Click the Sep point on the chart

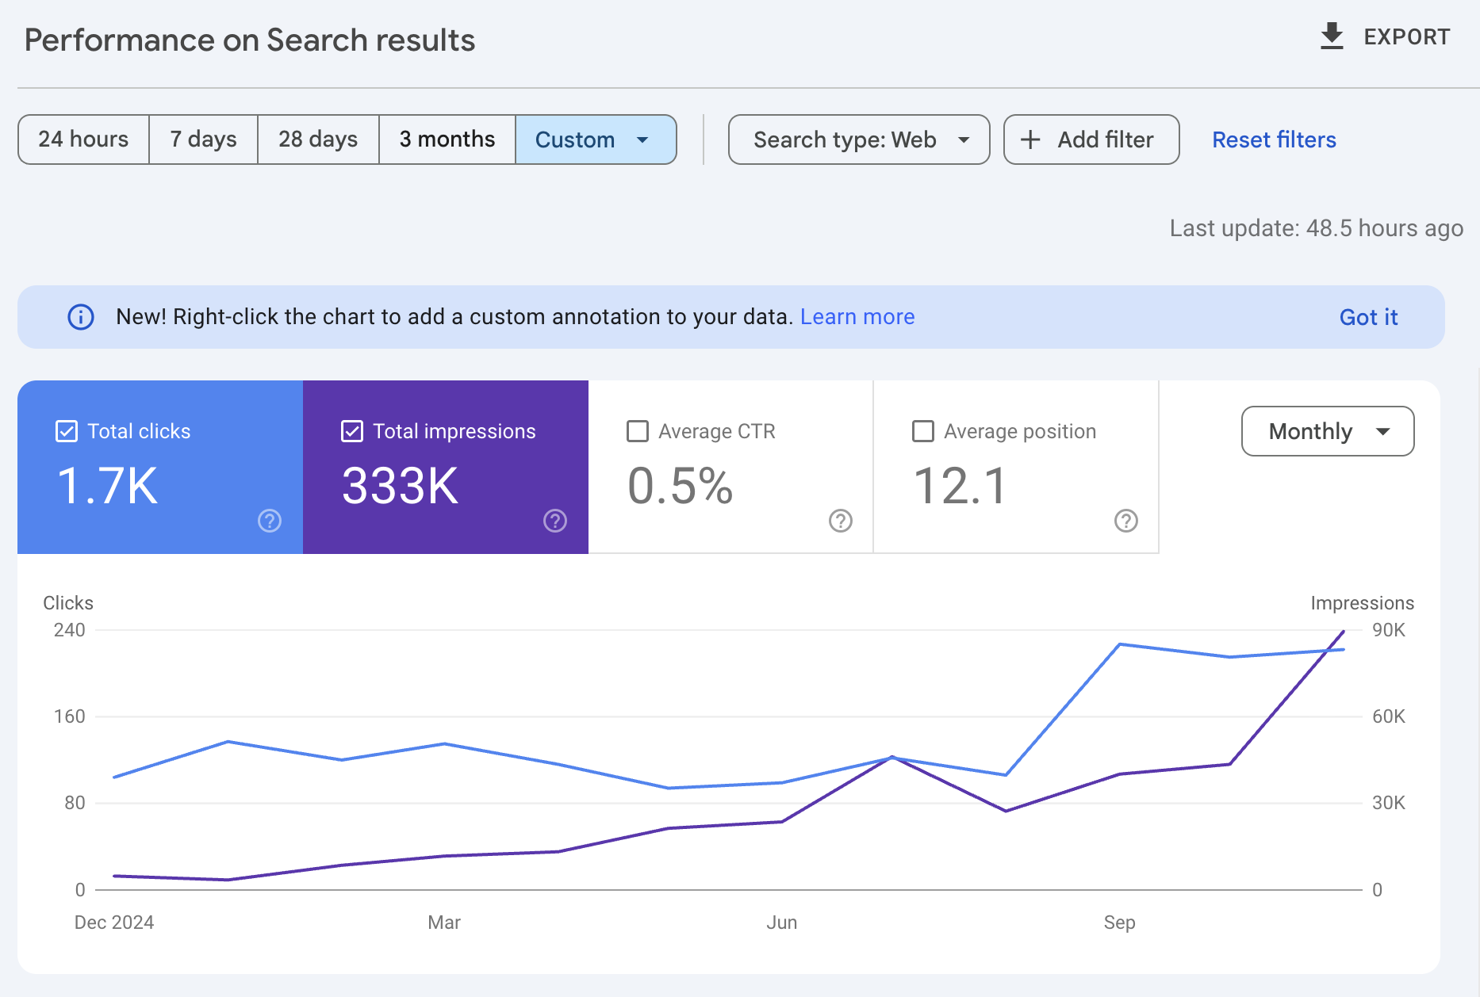[x=1119, y=644]
